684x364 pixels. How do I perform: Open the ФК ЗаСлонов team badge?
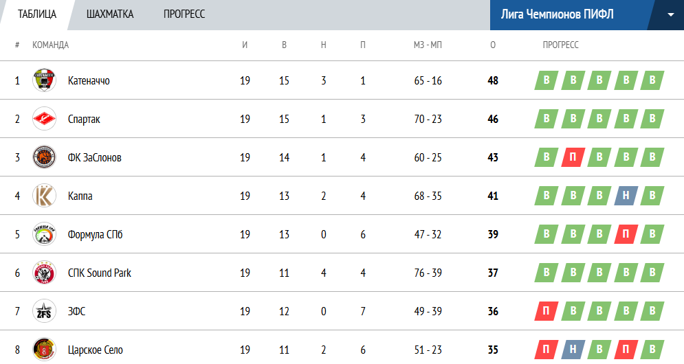click(44, 157)
